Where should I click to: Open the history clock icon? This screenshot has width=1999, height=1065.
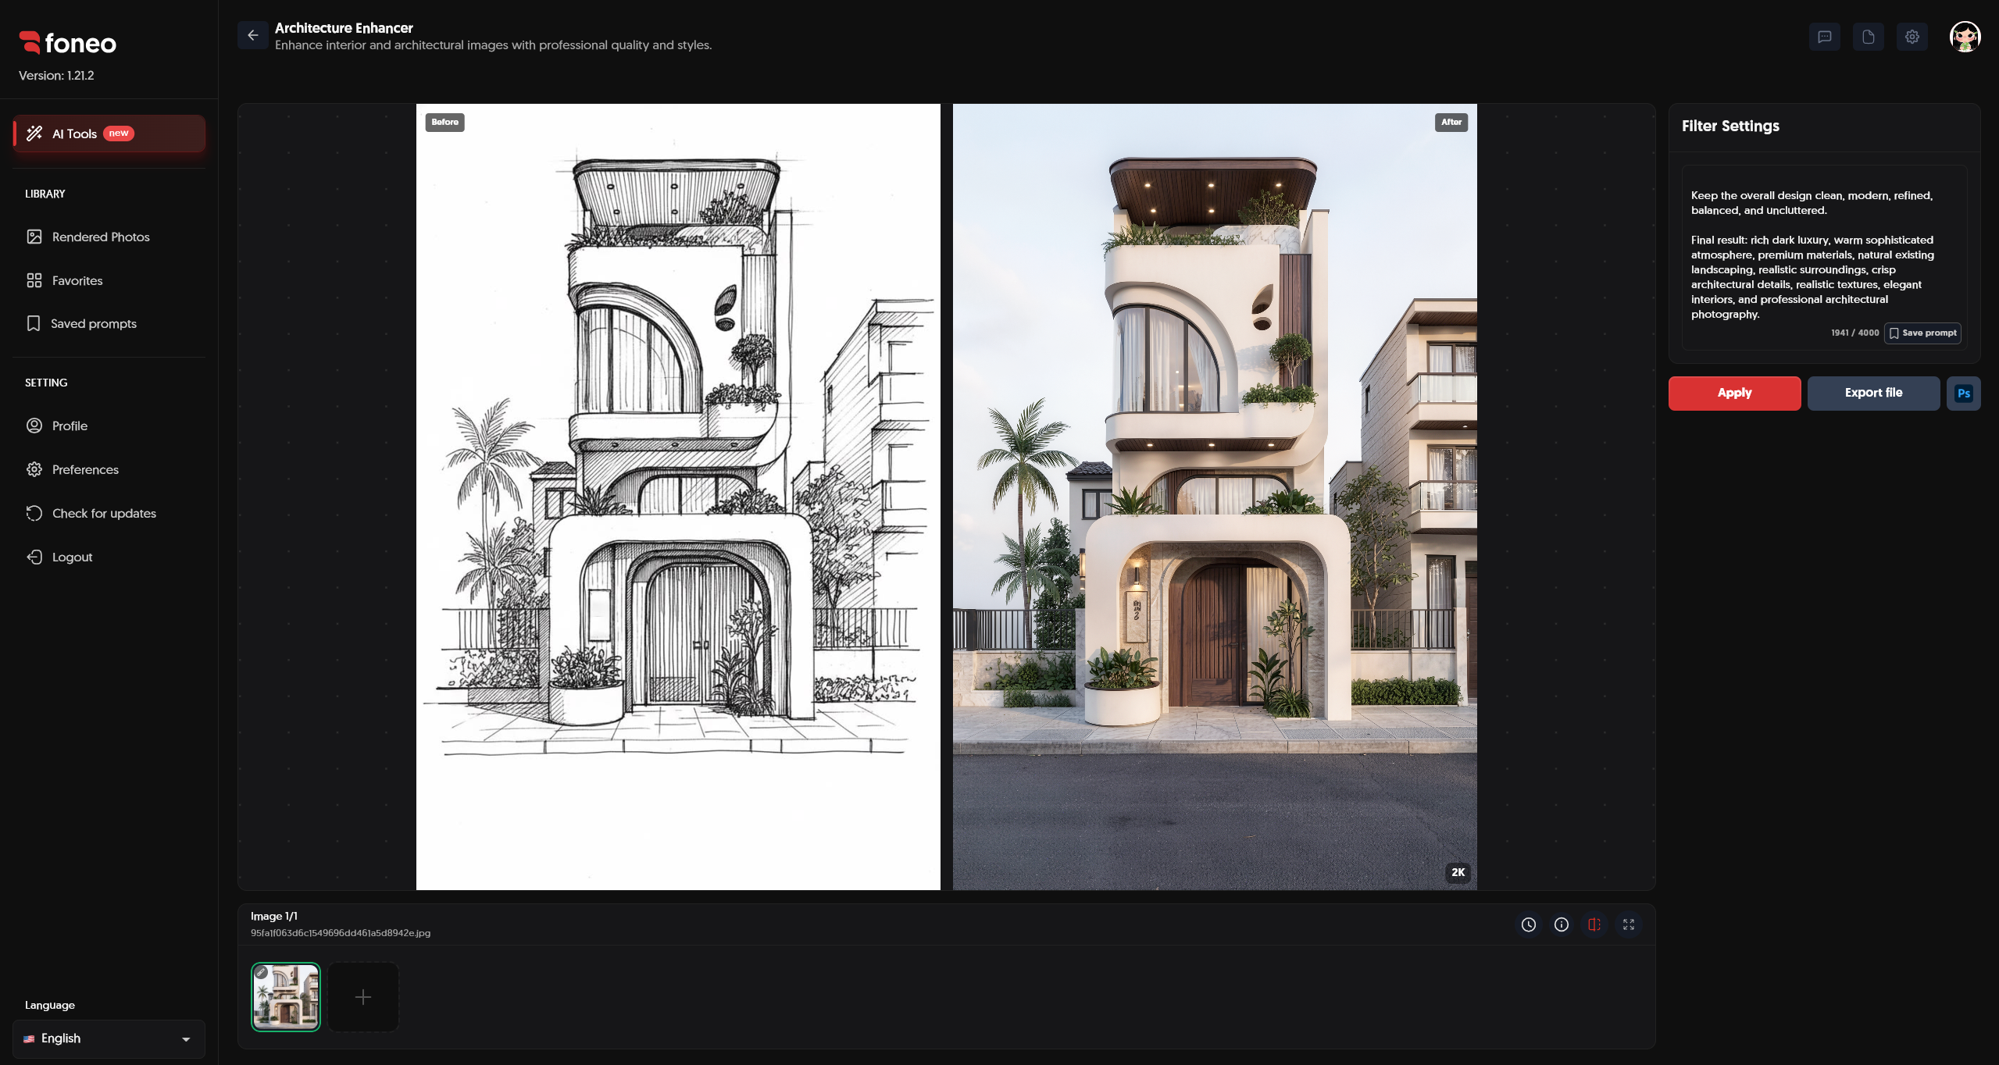[1529, 924]
